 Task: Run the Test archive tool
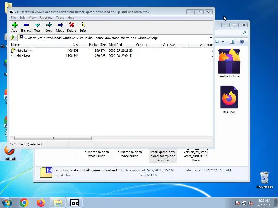37,27
